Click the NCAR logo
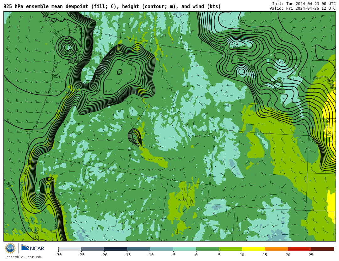339x261 pixels. 33,248
